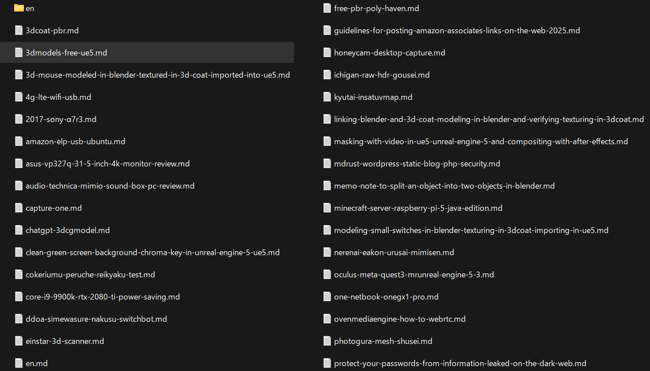Select the free-pbr-poly-haven.md file icon
Viewport: 650px width, 371px height.
327,8
